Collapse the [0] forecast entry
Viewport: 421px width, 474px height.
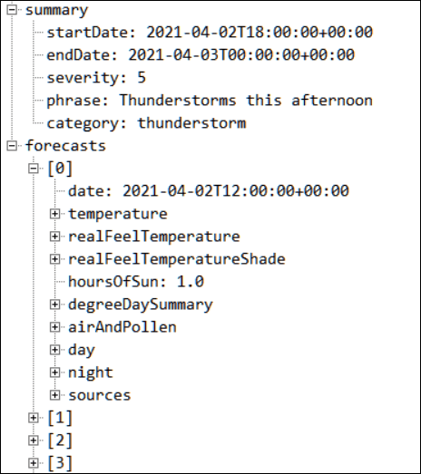[x=34, y=169]
